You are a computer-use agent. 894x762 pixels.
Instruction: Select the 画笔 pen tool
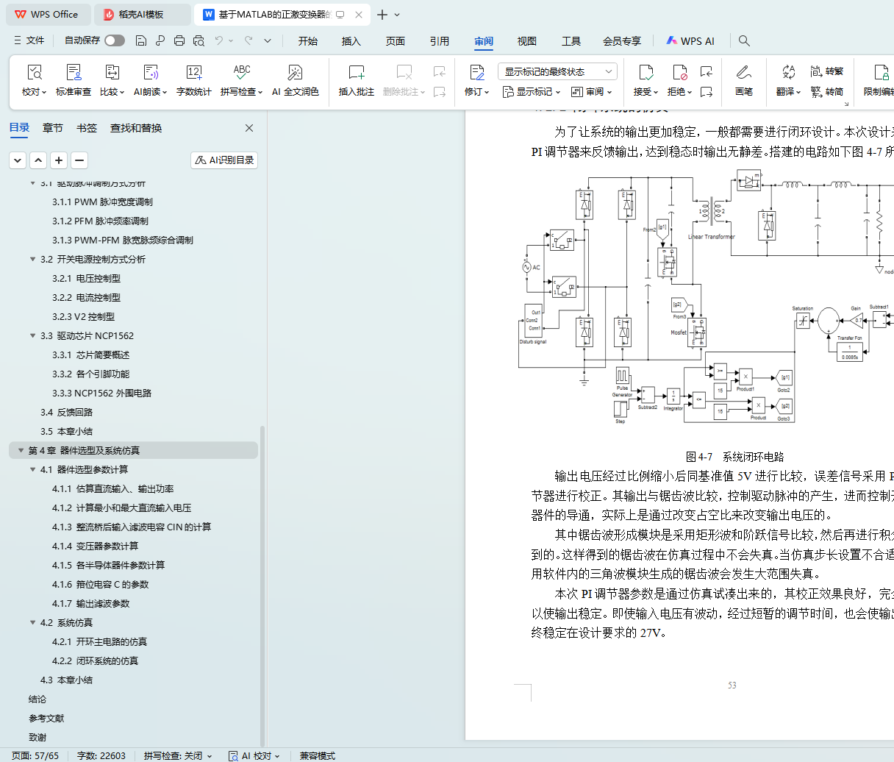(x=743, y=73)
